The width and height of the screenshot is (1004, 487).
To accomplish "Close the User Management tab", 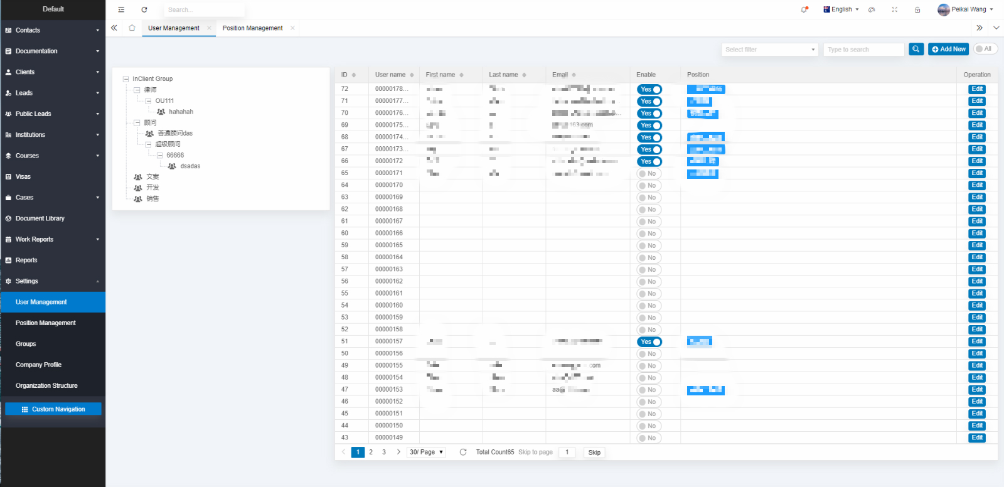I will (209, 28).
